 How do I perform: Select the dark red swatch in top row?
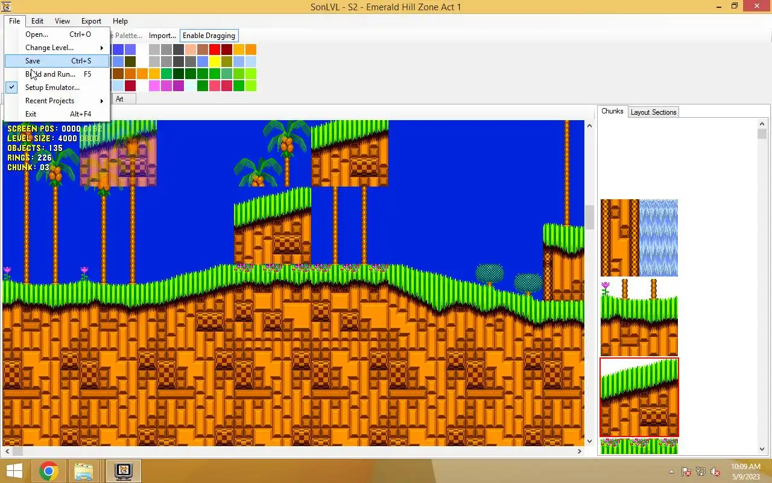pos(227,50)
